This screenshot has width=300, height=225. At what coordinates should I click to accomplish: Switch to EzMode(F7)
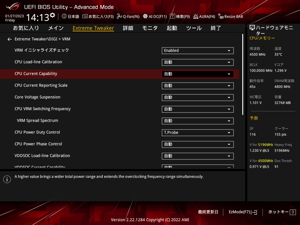(x=243, y=212)
